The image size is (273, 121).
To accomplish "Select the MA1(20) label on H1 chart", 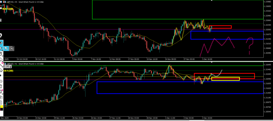I will click(x=8, y=71).
